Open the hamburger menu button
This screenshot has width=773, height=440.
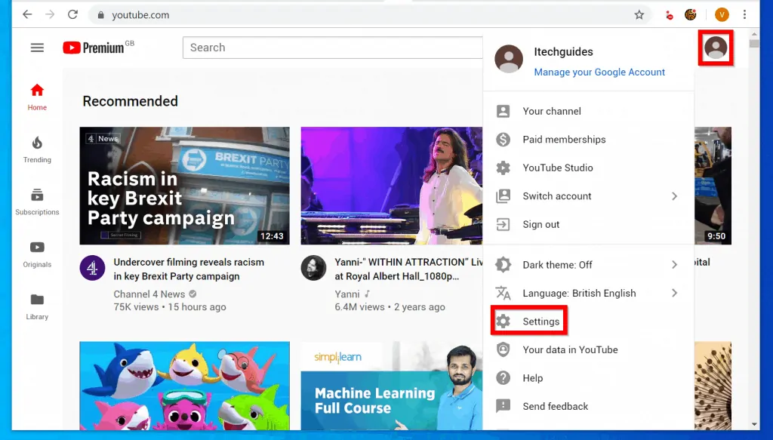pos(37,47)
